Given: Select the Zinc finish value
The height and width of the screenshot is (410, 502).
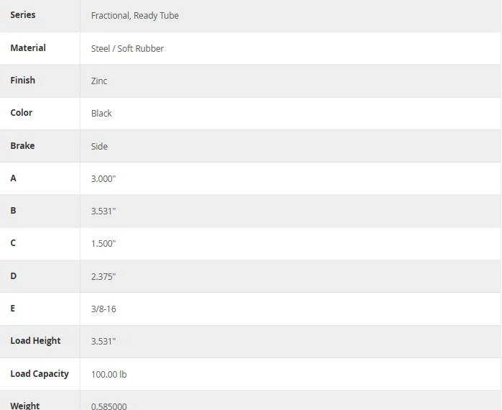Looking at the screenshot, I should tap(99, 81).
